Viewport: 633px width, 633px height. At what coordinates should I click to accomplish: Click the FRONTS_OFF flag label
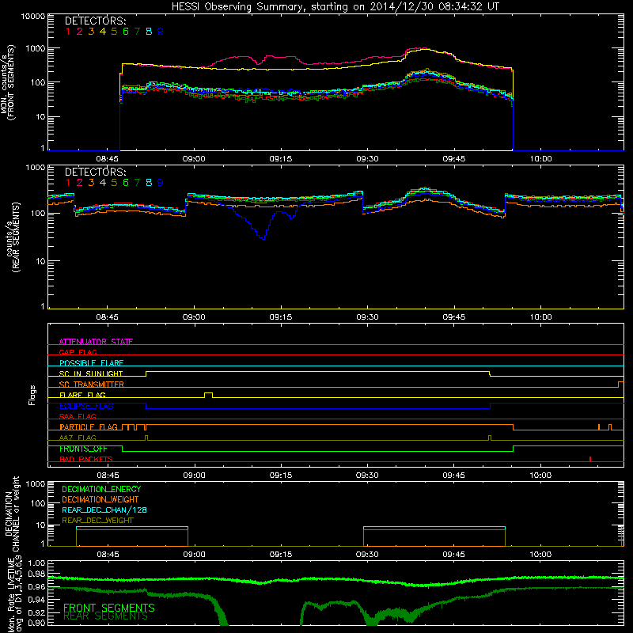(x=83, y=449)
